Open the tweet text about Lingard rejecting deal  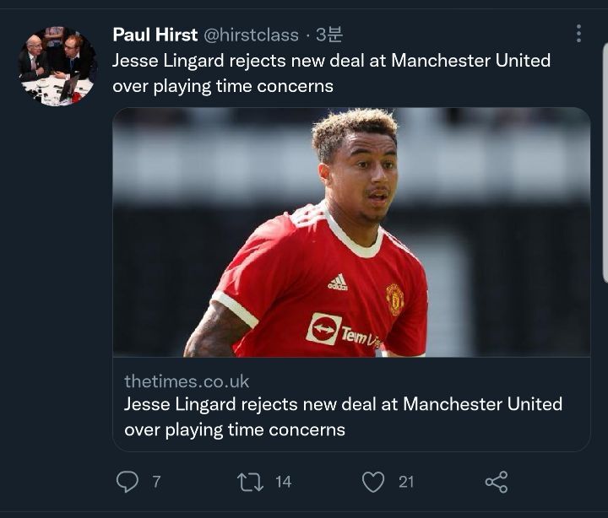coord(331,73)
